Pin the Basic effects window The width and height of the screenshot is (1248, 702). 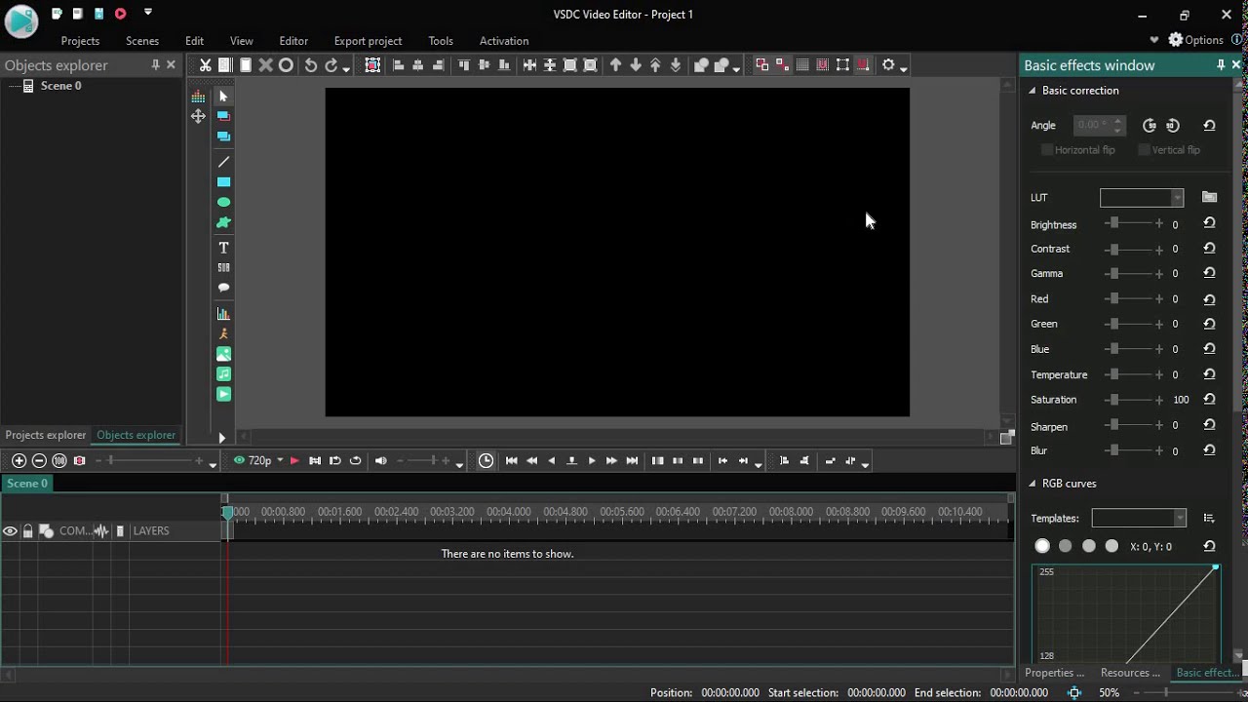click(x=1221, y=64)
